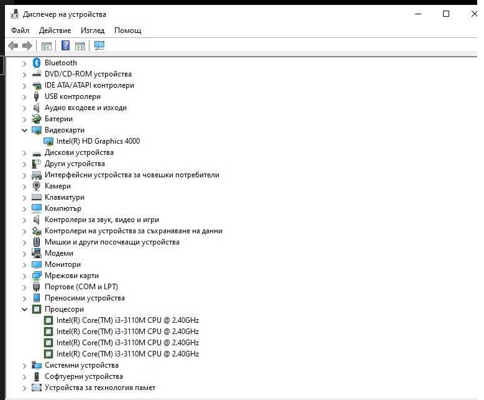Minimize the Device Manager window

(418, 14)
